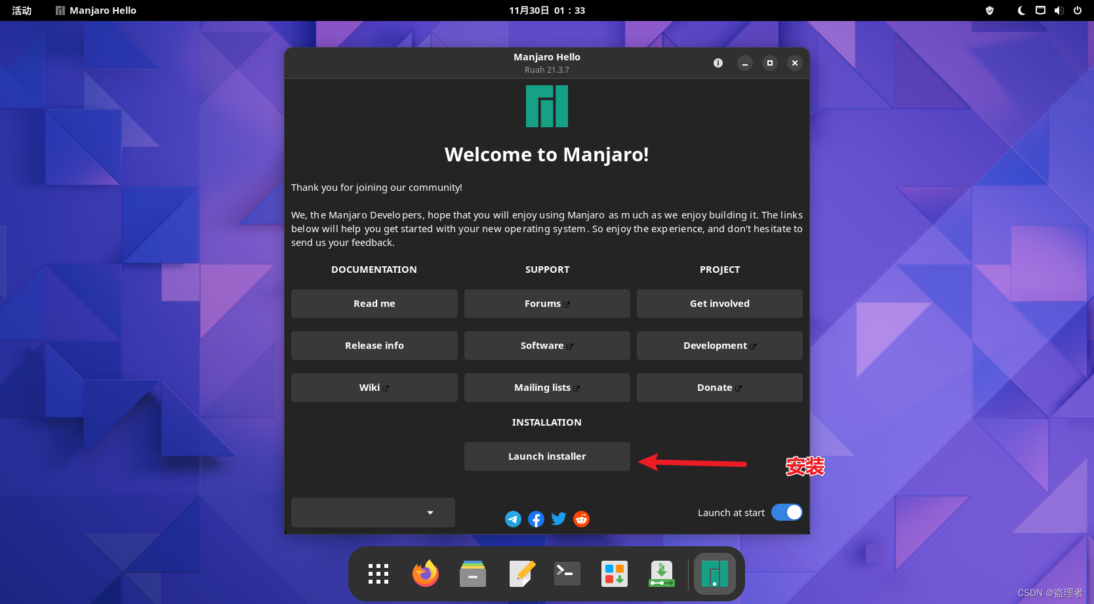Open the Add/Remove Software app in dock

point(615,574)
